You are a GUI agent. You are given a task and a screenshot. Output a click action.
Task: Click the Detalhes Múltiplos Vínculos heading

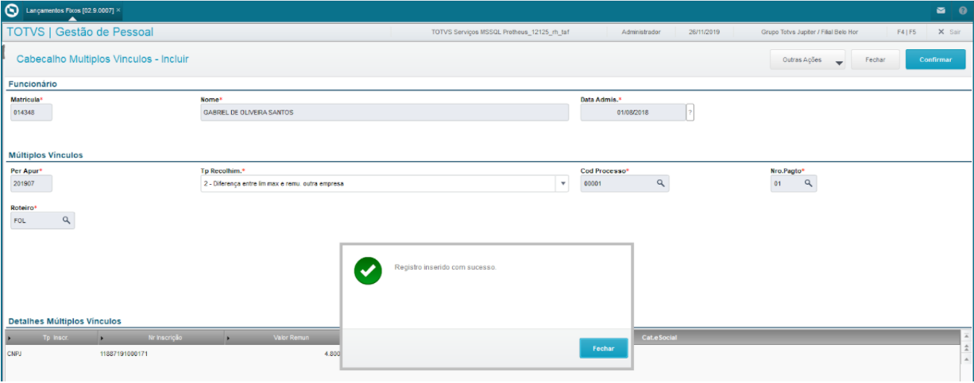(64, 321)
